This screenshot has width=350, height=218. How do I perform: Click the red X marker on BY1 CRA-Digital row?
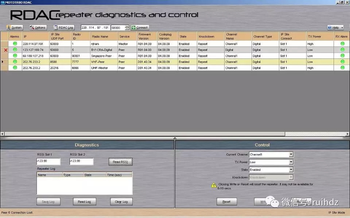(5, 50)
